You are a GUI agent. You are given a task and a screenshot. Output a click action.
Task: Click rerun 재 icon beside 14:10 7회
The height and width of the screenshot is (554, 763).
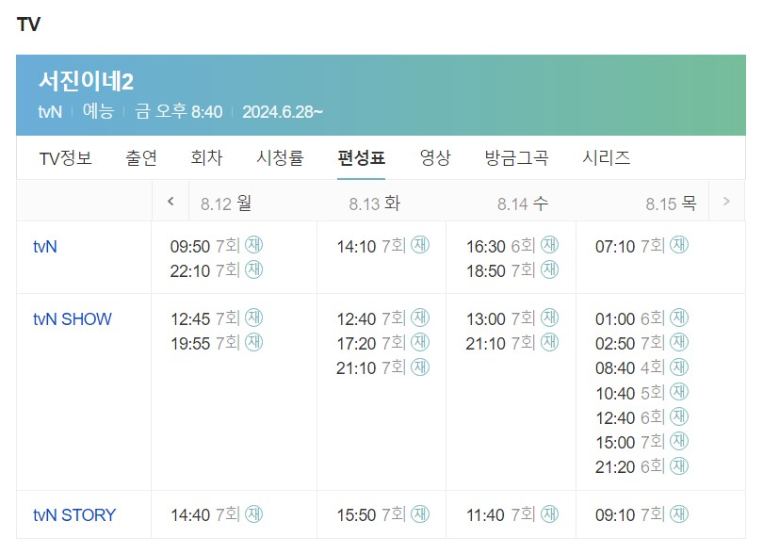420,245
